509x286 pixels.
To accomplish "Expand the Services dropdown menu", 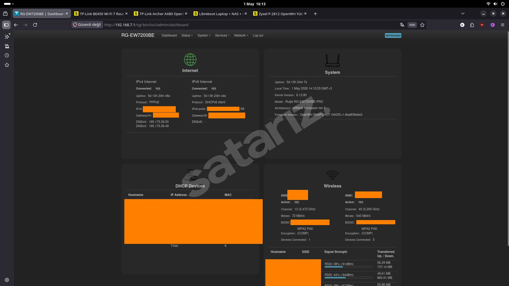I will pyautogui.click(x=222, y=35).
